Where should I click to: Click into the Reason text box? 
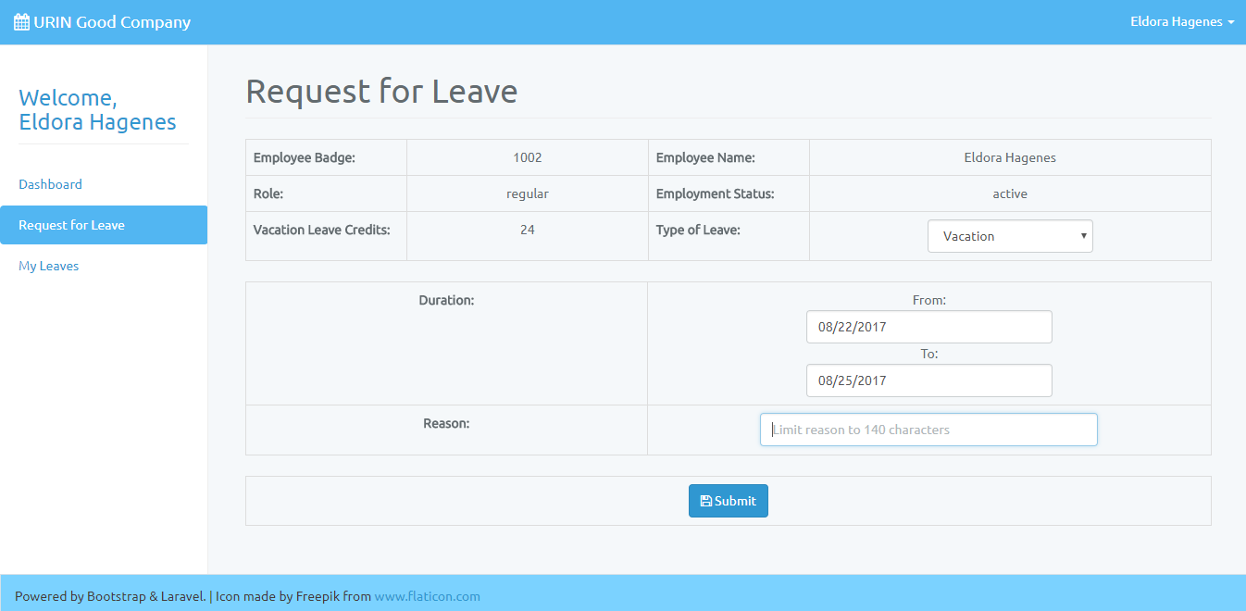928,430
